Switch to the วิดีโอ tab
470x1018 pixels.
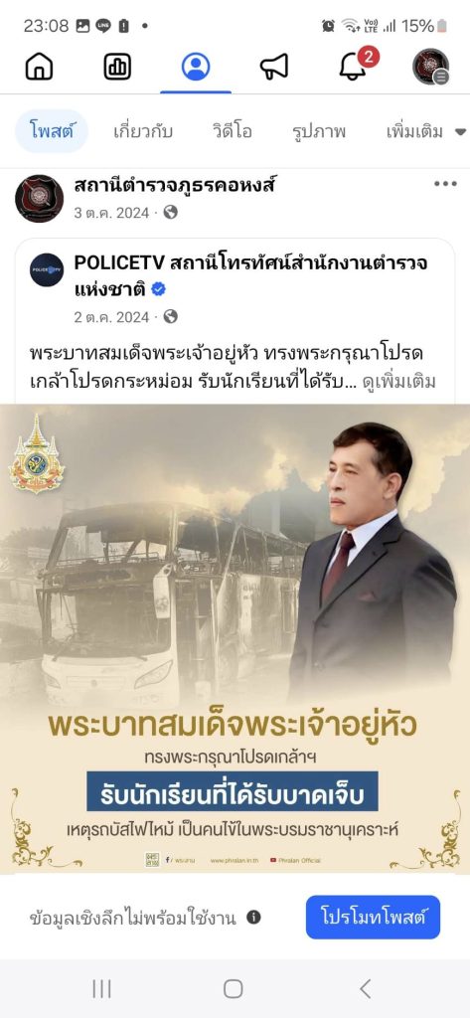[232, 132]
